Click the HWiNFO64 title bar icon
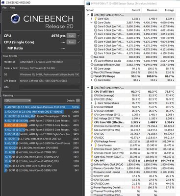 [88, 3]
